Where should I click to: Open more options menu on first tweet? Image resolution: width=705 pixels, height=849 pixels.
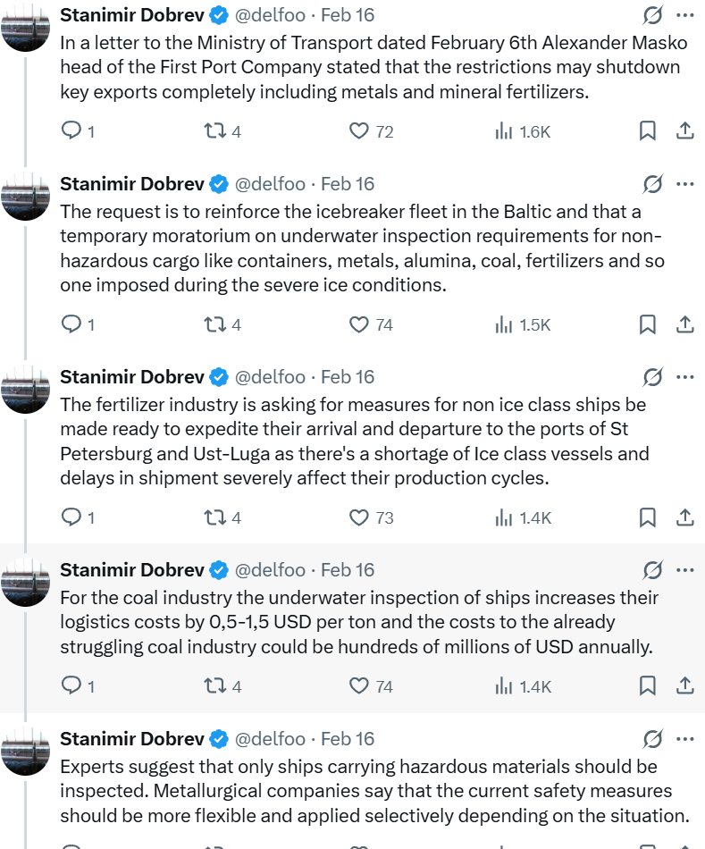point(684,15)
